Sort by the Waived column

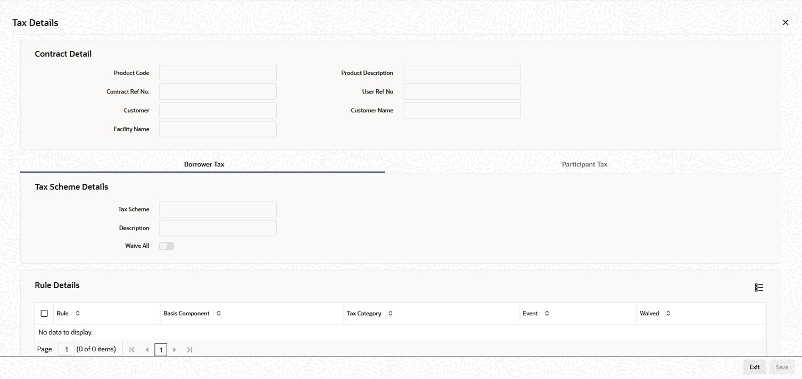point(668,314)
